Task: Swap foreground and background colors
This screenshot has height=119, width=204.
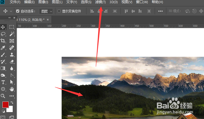Action: pyautogui.click(x=12, y=103)
